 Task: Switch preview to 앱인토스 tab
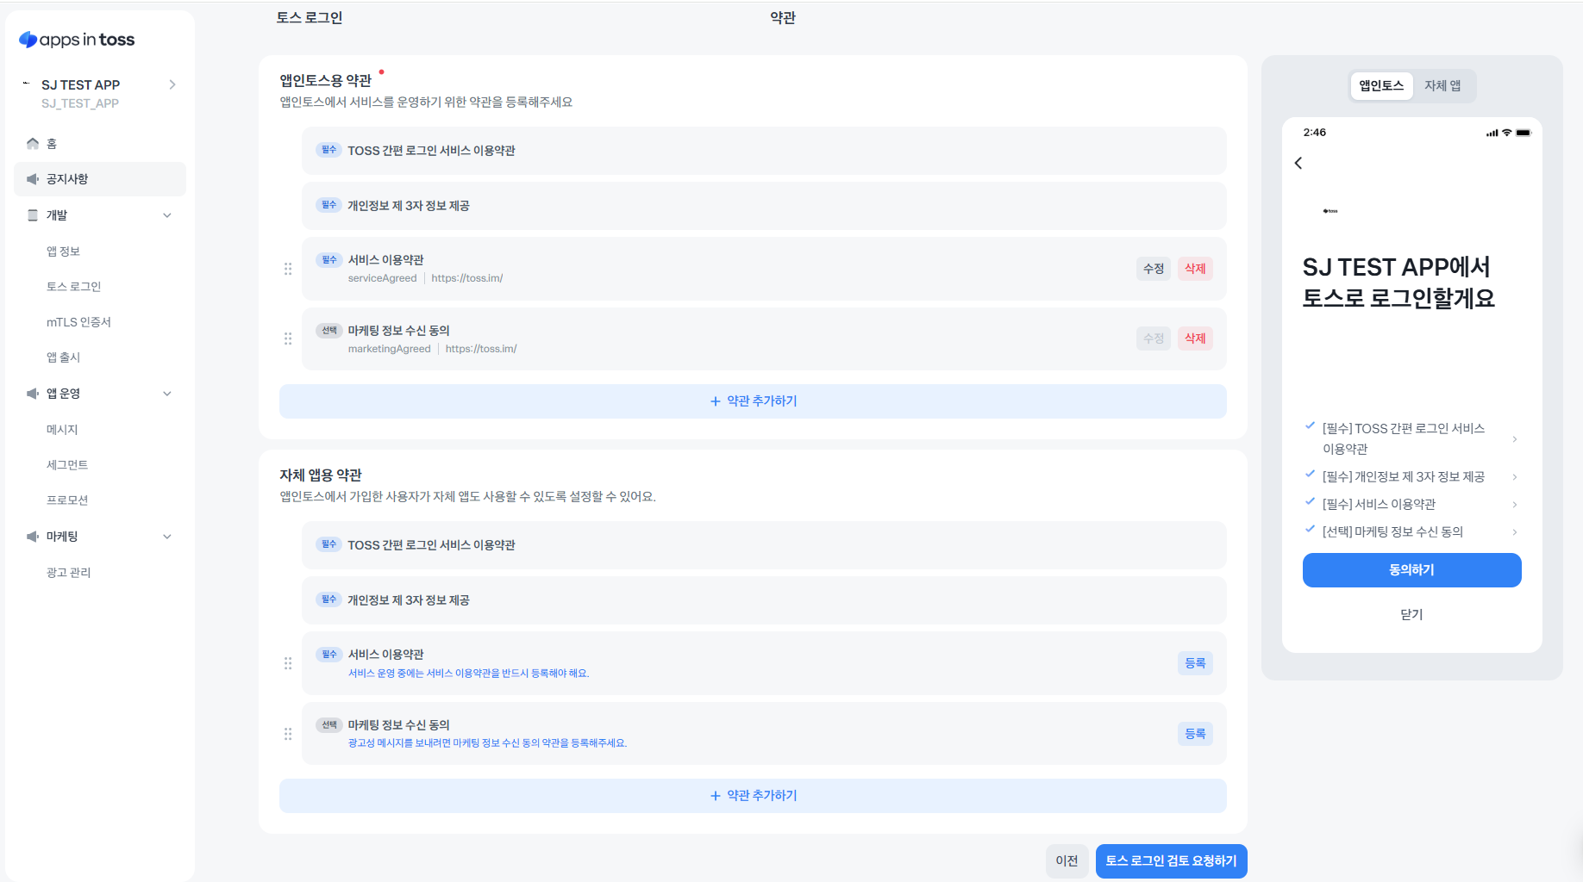click(x=1381, y=85)
